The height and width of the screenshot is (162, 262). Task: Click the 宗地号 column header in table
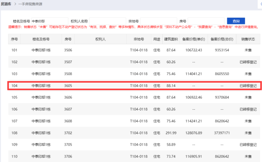[x=139, y=39]
